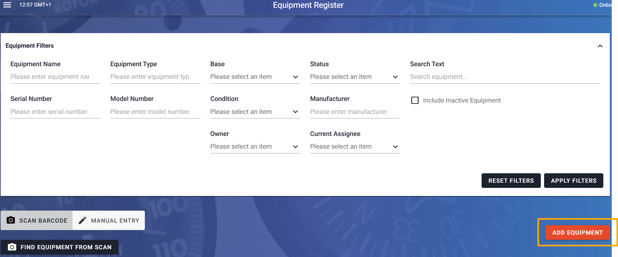Open the Owner dropdown
Image resolution: width=618 pixels, height=257 pixels.
255,147
